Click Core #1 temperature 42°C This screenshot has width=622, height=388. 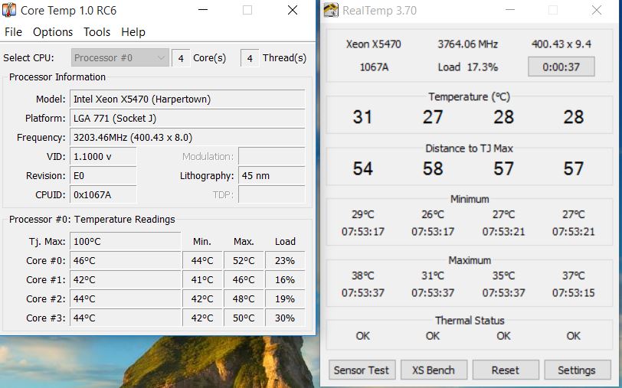coord(126,280)
